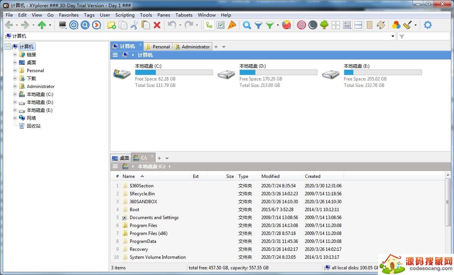The width and height of the screenshot is (454, 275).
Task: Click the dark moon toolbar icon
Action: pos(313,25)
